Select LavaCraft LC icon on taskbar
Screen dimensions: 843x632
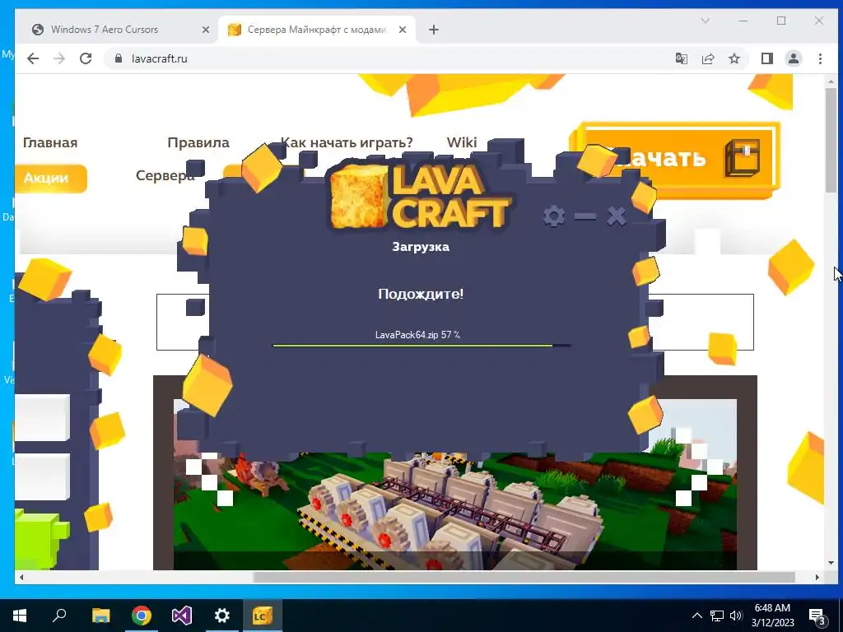tap(263, 616)
